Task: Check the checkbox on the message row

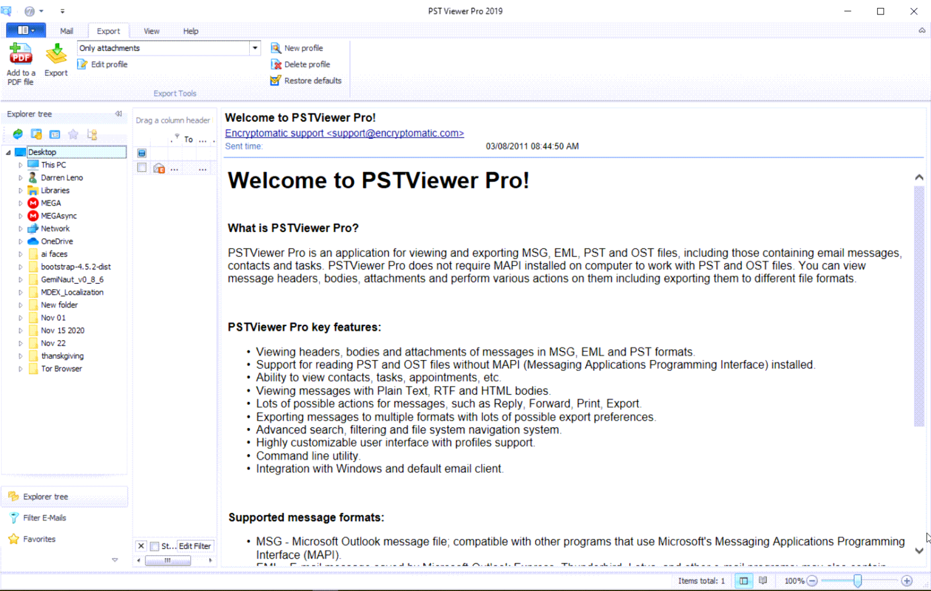Action: [x=141, y=168]
